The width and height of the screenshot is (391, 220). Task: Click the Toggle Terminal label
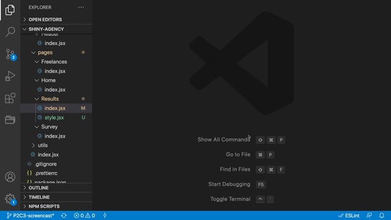pyautogui.click(x=230, y=199)
